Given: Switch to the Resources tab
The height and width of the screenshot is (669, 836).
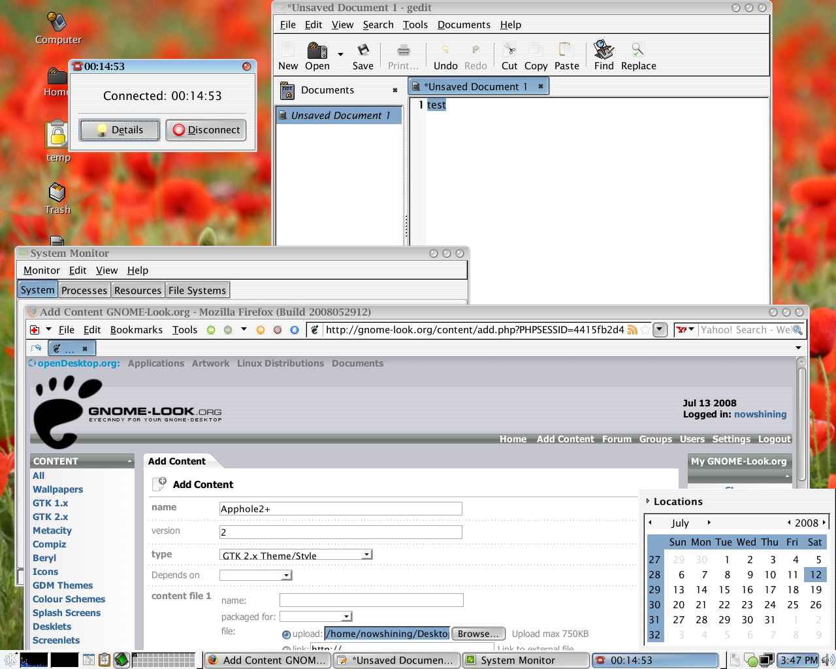Looking at the screenshot, I should (137, 290).
